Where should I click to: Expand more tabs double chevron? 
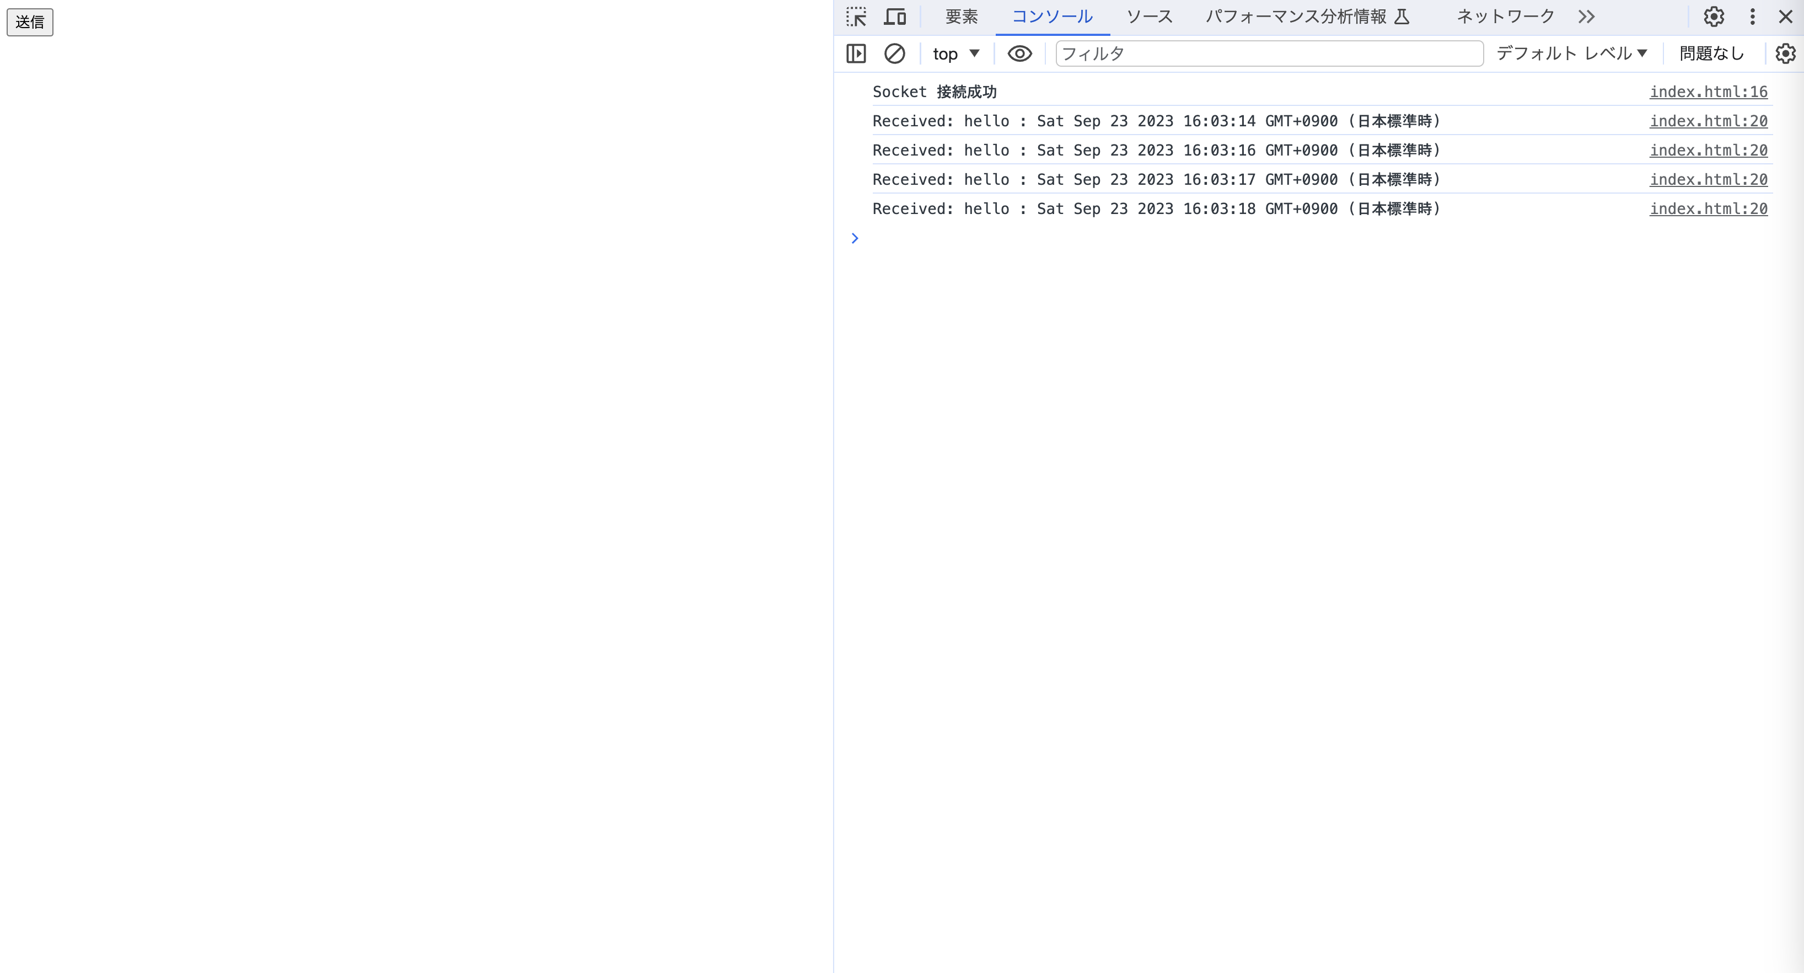click(1586, 17)
